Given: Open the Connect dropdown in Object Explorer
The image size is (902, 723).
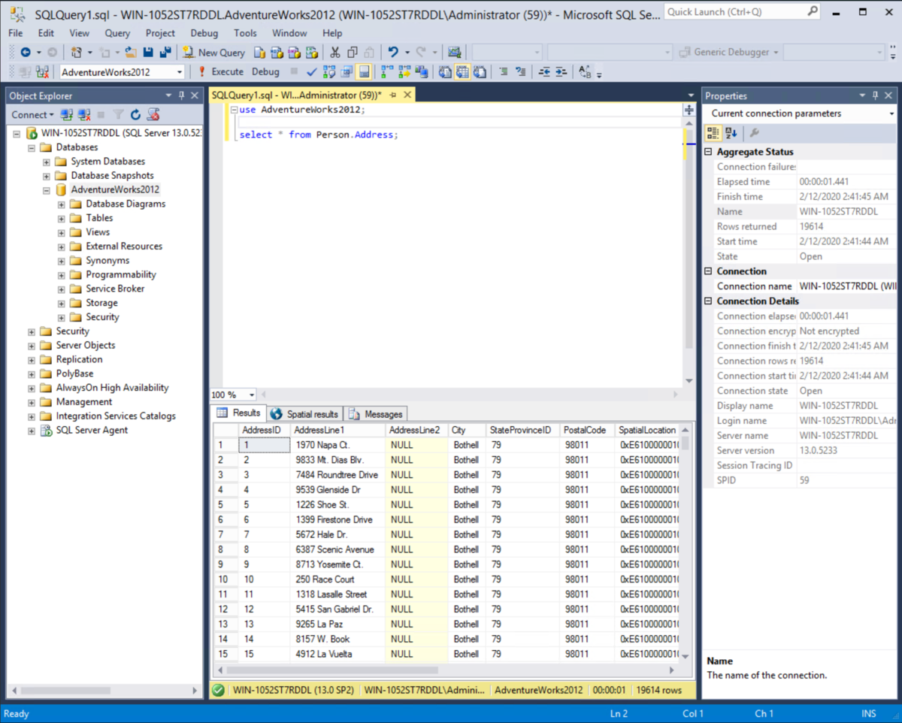Looking at the screenshot, I should 32,115.
